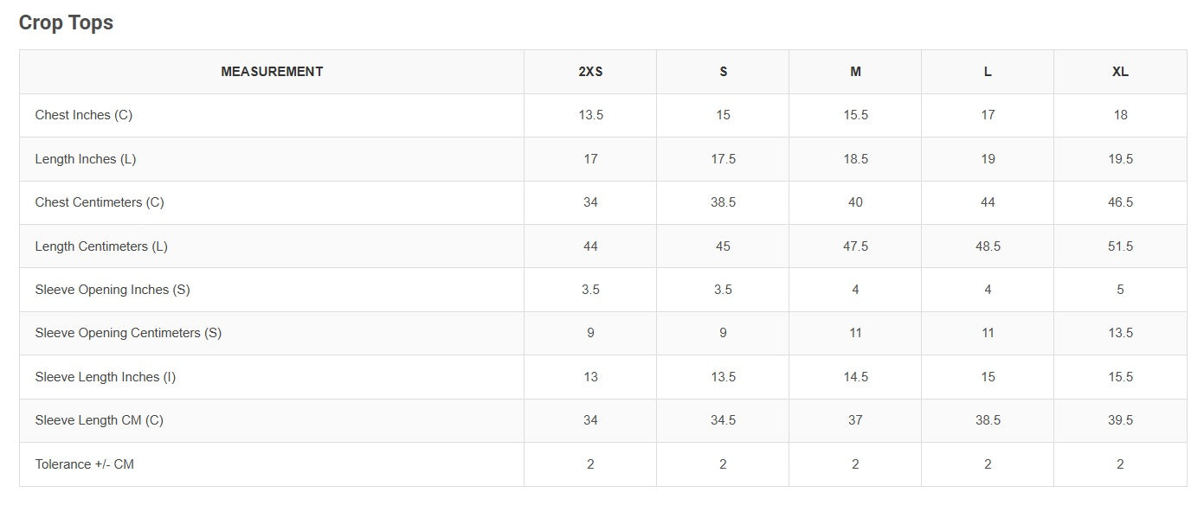Select the XL column header
Viewport: 1204px width, 505px height.
1120,72
